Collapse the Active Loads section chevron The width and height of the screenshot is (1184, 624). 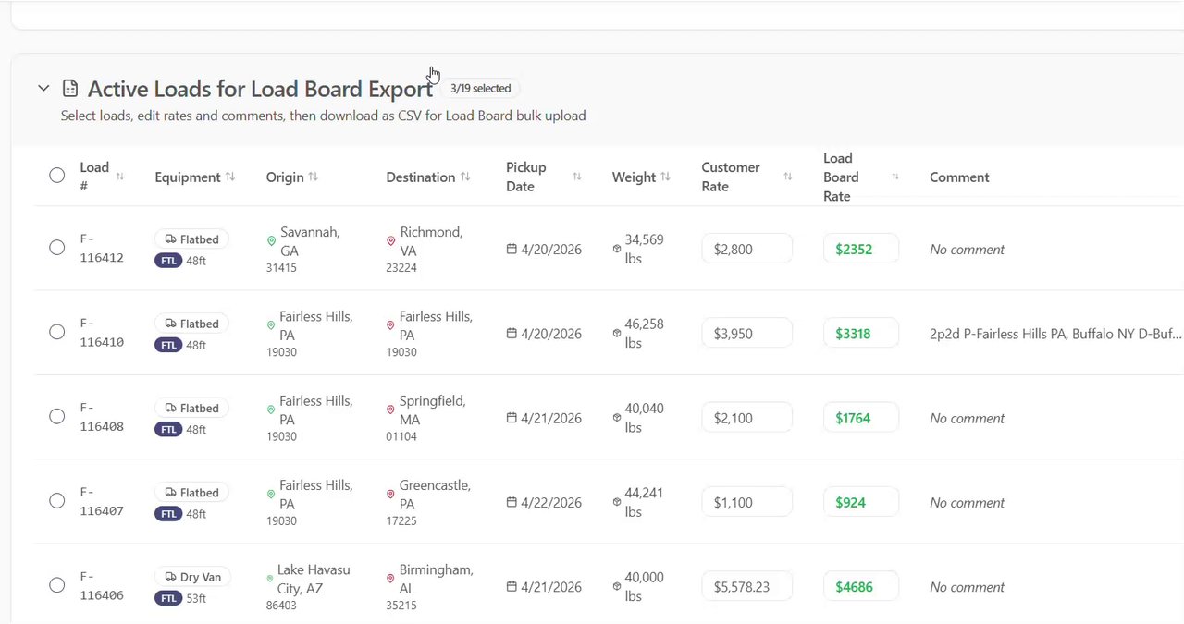pyautogui.click(x=43, y=89)
